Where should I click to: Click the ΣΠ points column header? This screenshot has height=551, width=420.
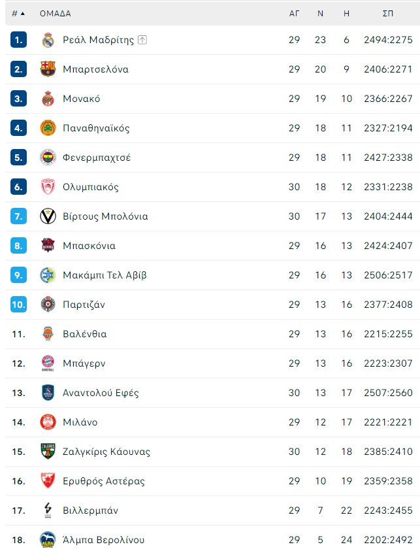388,13
